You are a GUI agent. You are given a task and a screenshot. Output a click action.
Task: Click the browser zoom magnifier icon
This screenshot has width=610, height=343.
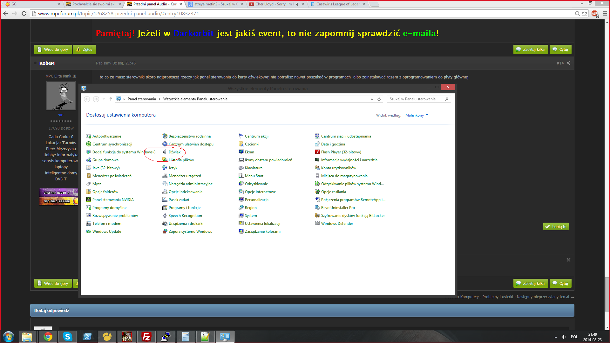pos(577,13)
